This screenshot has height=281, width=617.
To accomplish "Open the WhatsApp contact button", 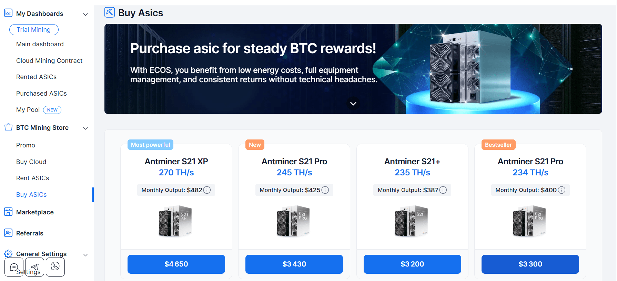I will 55,267.
